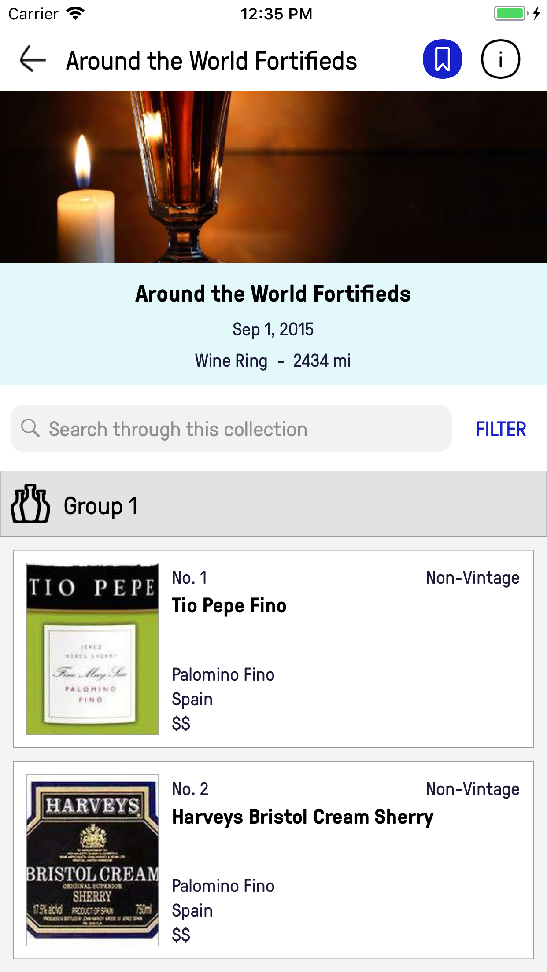
Task: Focus the collection search field
Action: 238,429
